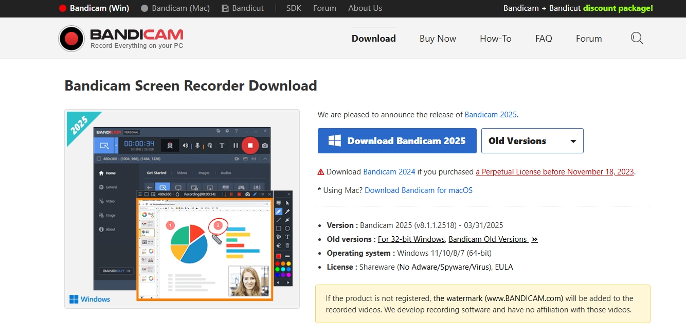Screen dimensions: 686x335
Task: Click the Bandicam logo
Action: click(121, 39)
